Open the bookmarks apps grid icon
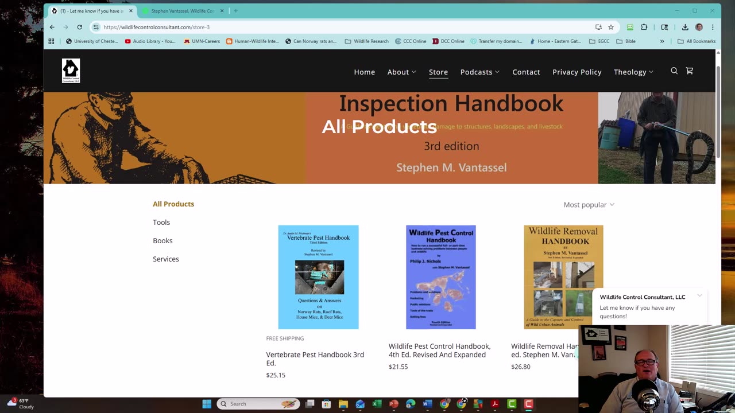Viewport: 735px width, 413px height. click(51, 41)
